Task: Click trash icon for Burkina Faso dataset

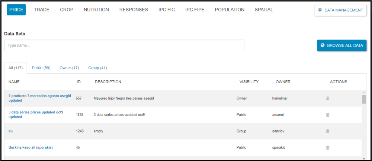Action: pos(328,147)
